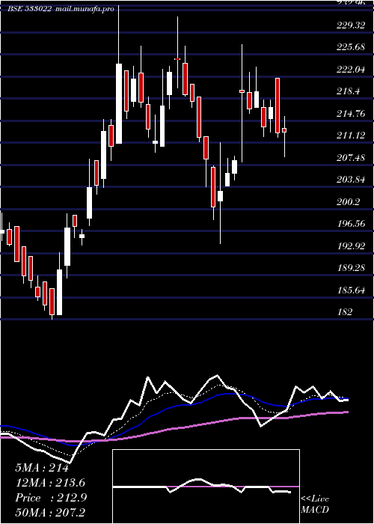
Task: Select the 218.4 price axis label
Action: 349,91
